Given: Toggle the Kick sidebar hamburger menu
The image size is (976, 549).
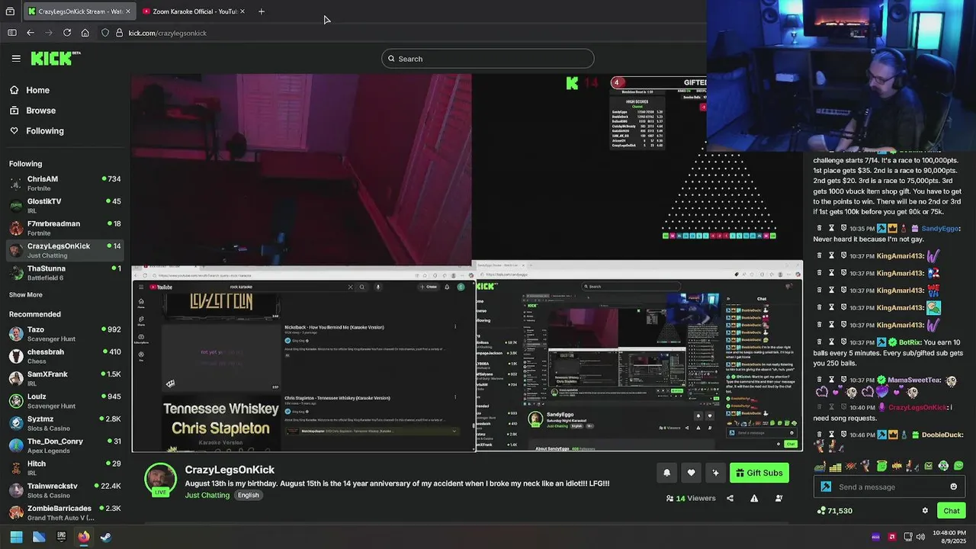Looking at the screenshot, I should point(16,58).
